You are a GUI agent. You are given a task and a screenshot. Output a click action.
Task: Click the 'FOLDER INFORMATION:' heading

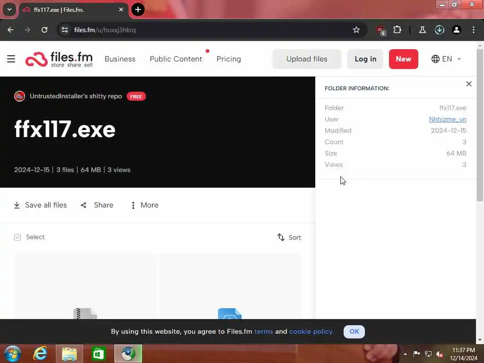click(x=356, y=88)
